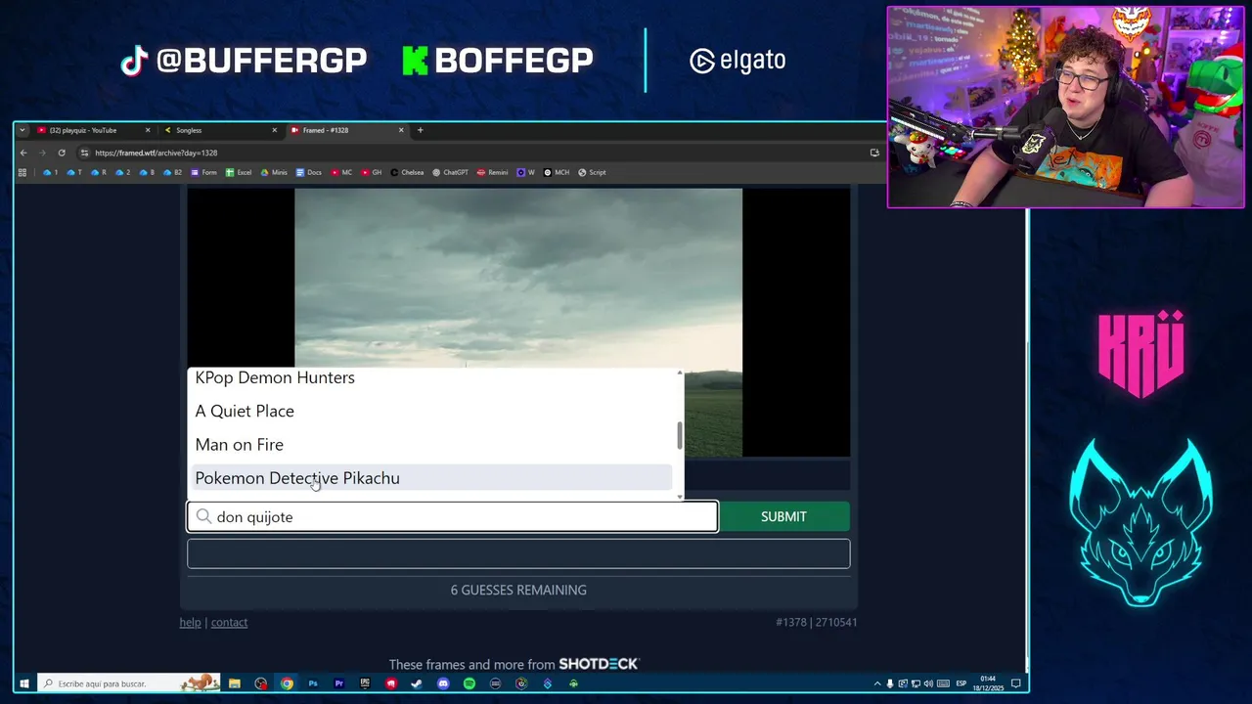Image resolution: width=1252 pixels, height=704 pixels.
Task: Open the Windows notification center icon
Action: pyautogui.click(x=1016, y=683)
